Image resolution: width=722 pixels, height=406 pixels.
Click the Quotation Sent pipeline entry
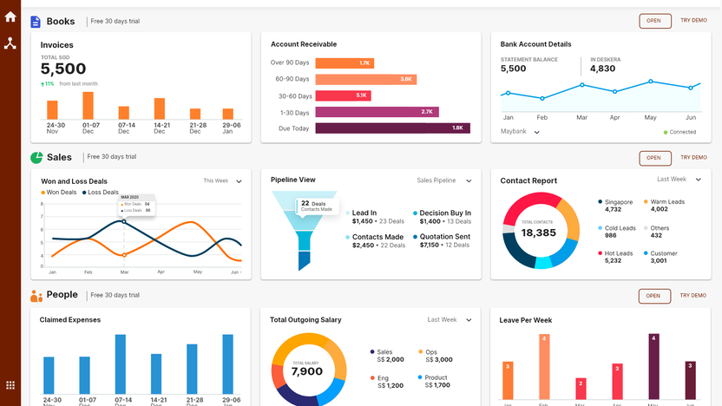click(442, 240)
